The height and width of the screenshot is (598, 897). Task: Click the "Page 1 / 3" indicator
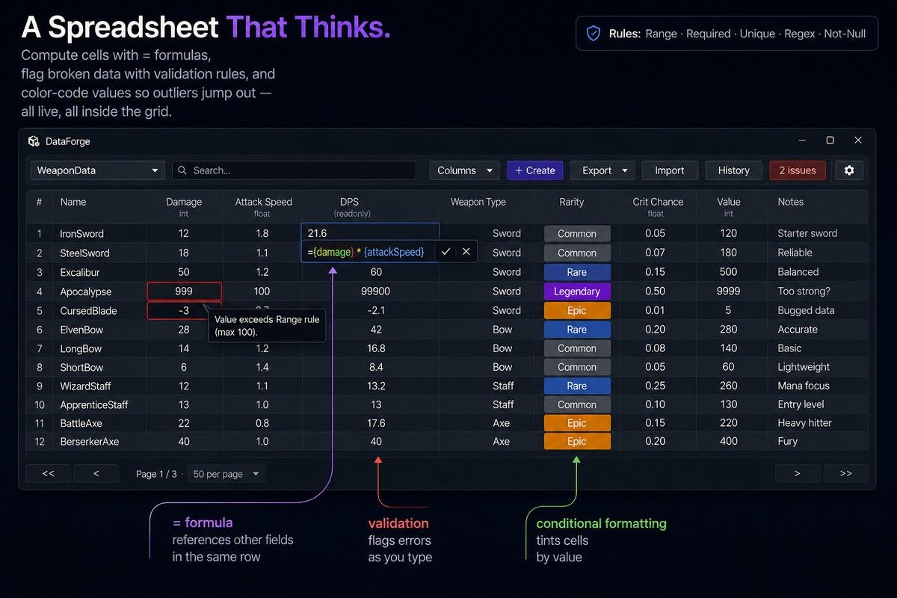pos(156,474)
